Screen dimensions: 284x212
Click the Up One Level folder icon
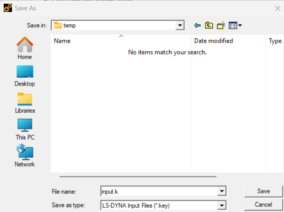pos(209,26)
